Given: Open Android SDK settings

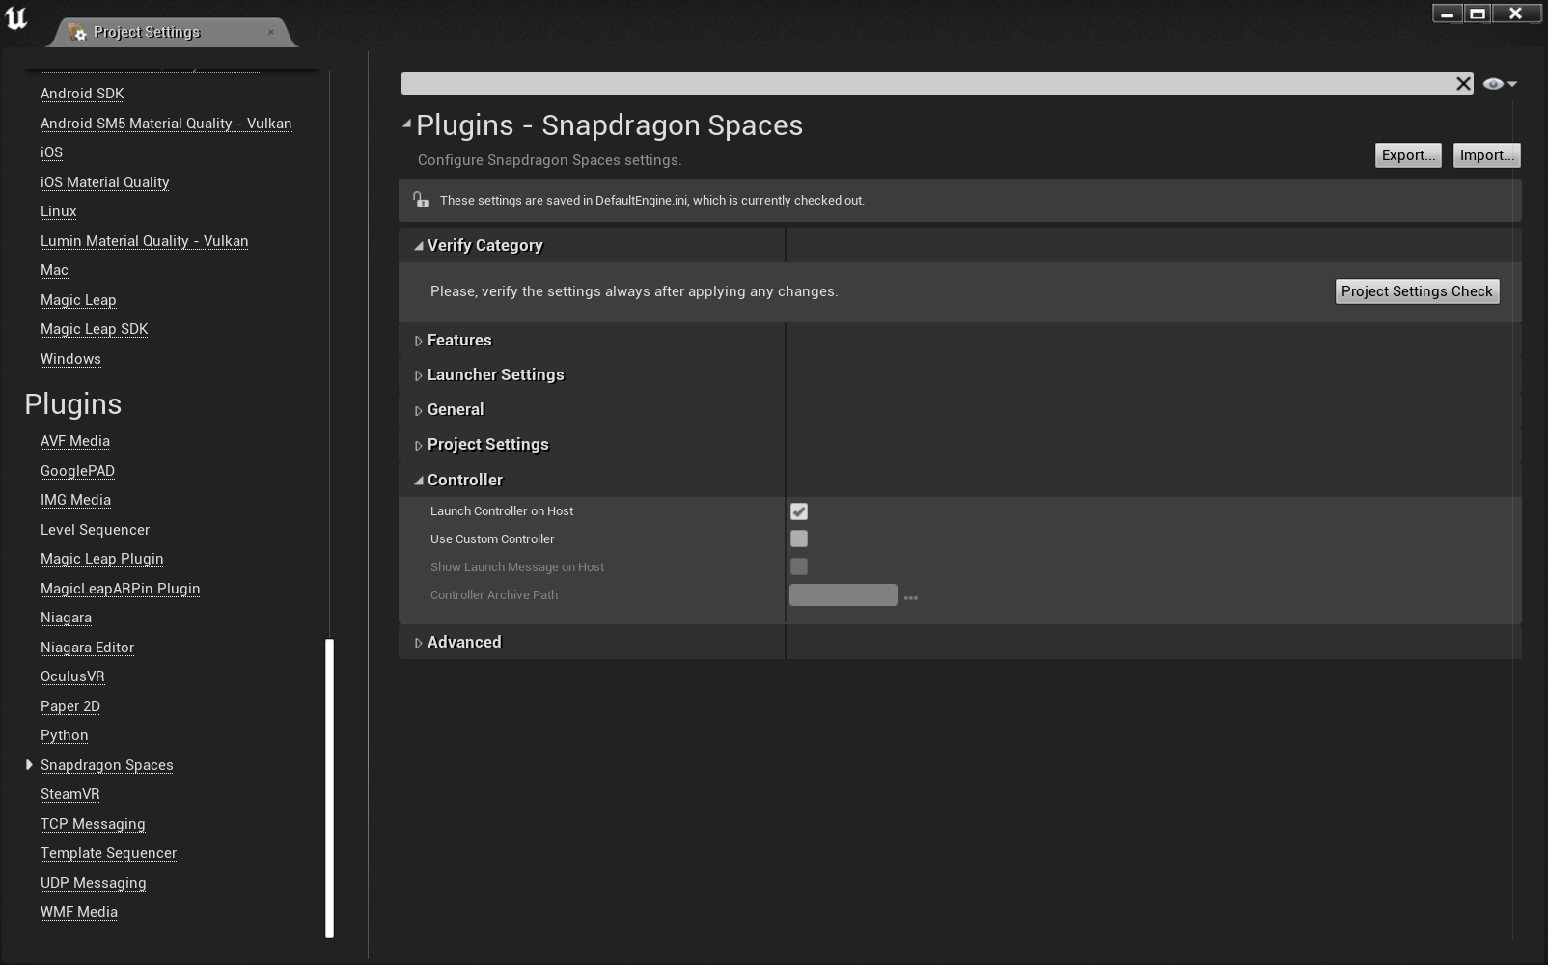Looking at the screenshot, I should (x=82, y=94).
